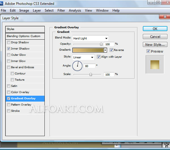Click the Opacity slider handle

point(101,44)
